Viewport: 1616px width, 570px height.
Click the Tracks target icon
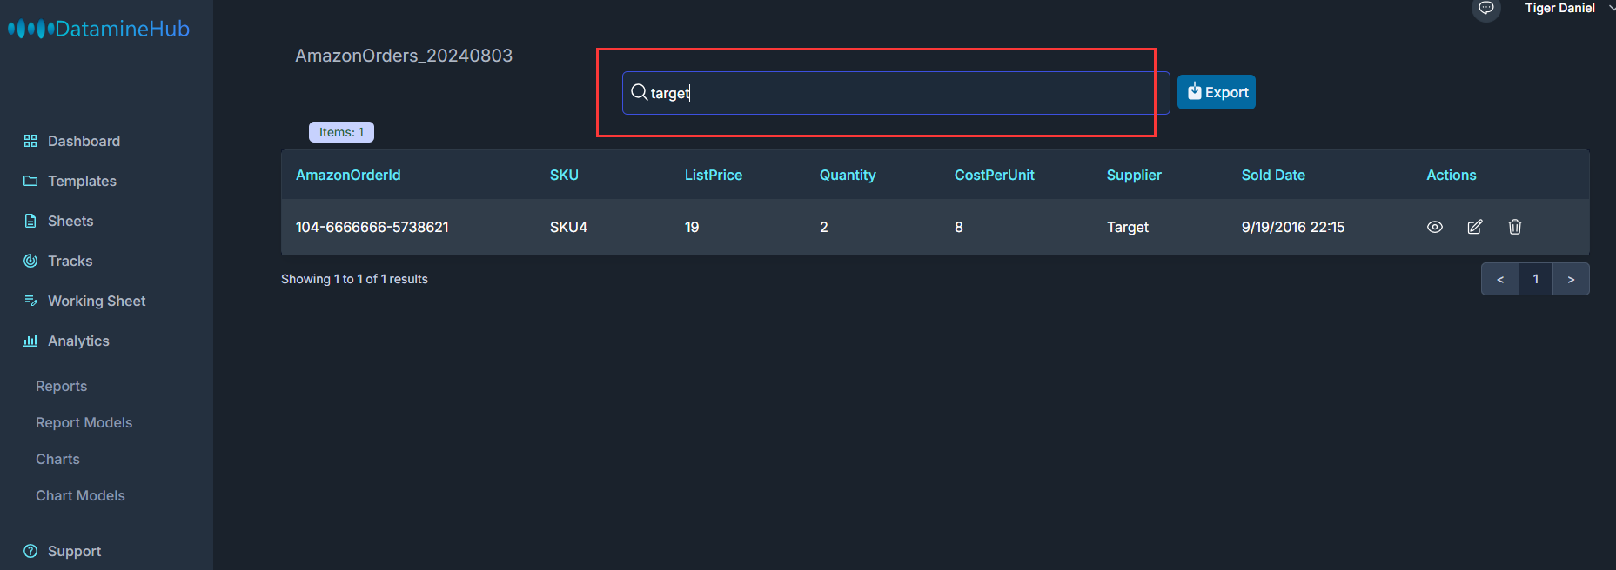click(x=30, y=261)
